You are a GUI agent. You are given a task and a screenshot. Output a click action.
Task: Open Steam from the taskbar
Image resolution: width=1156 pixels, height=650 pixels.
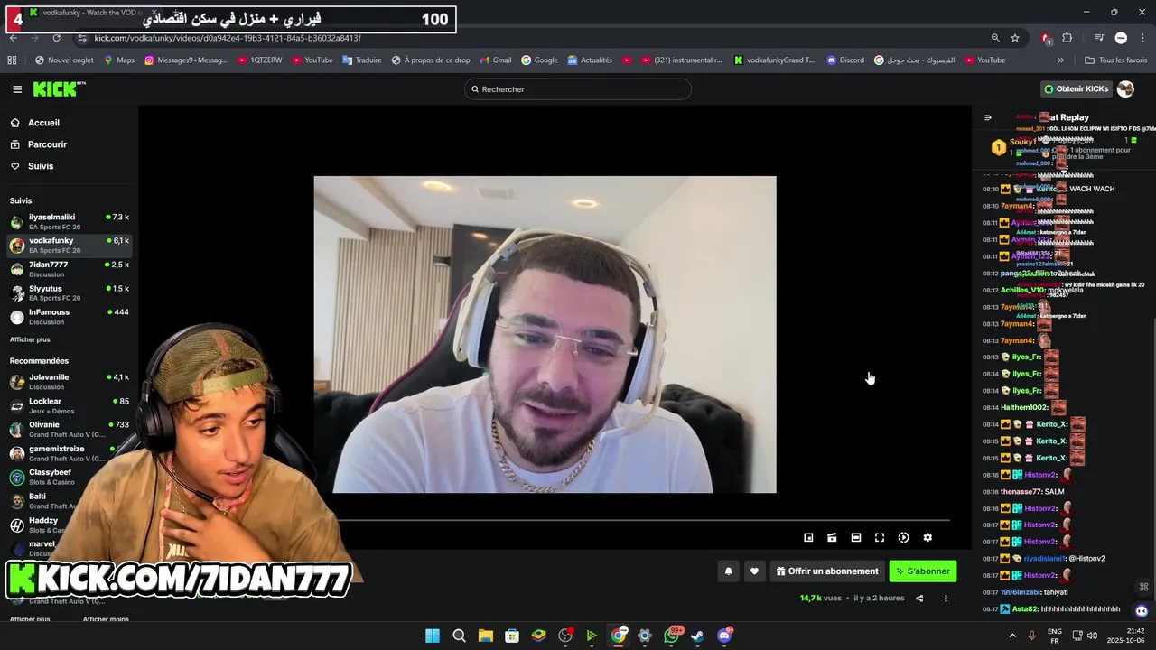click(697, 636)
